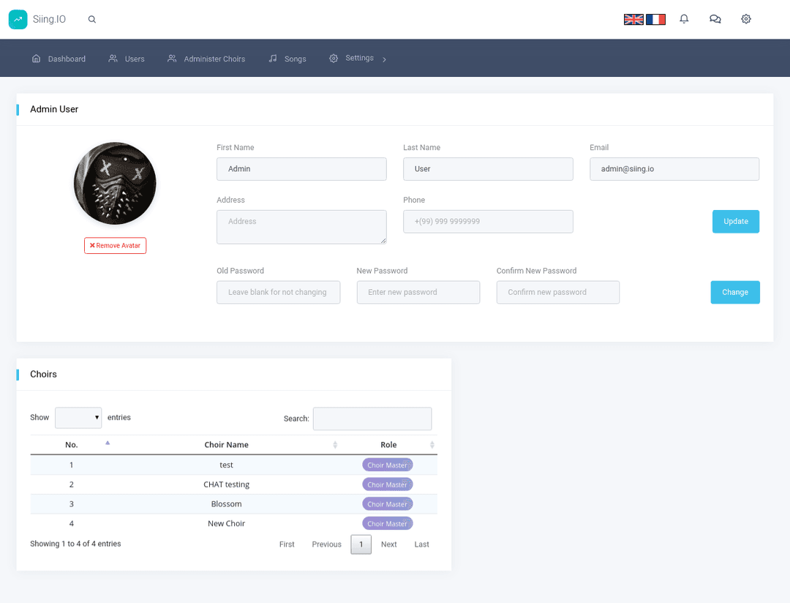Select the 'Blossom' choir cell
This screenshot has height=603, width=790.
point(226,504)
